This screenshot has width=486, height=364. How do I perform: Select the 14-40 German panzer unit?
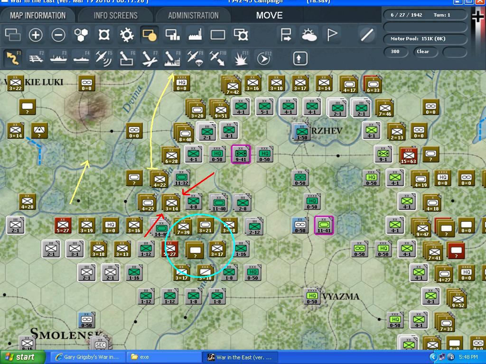[160, 228]
